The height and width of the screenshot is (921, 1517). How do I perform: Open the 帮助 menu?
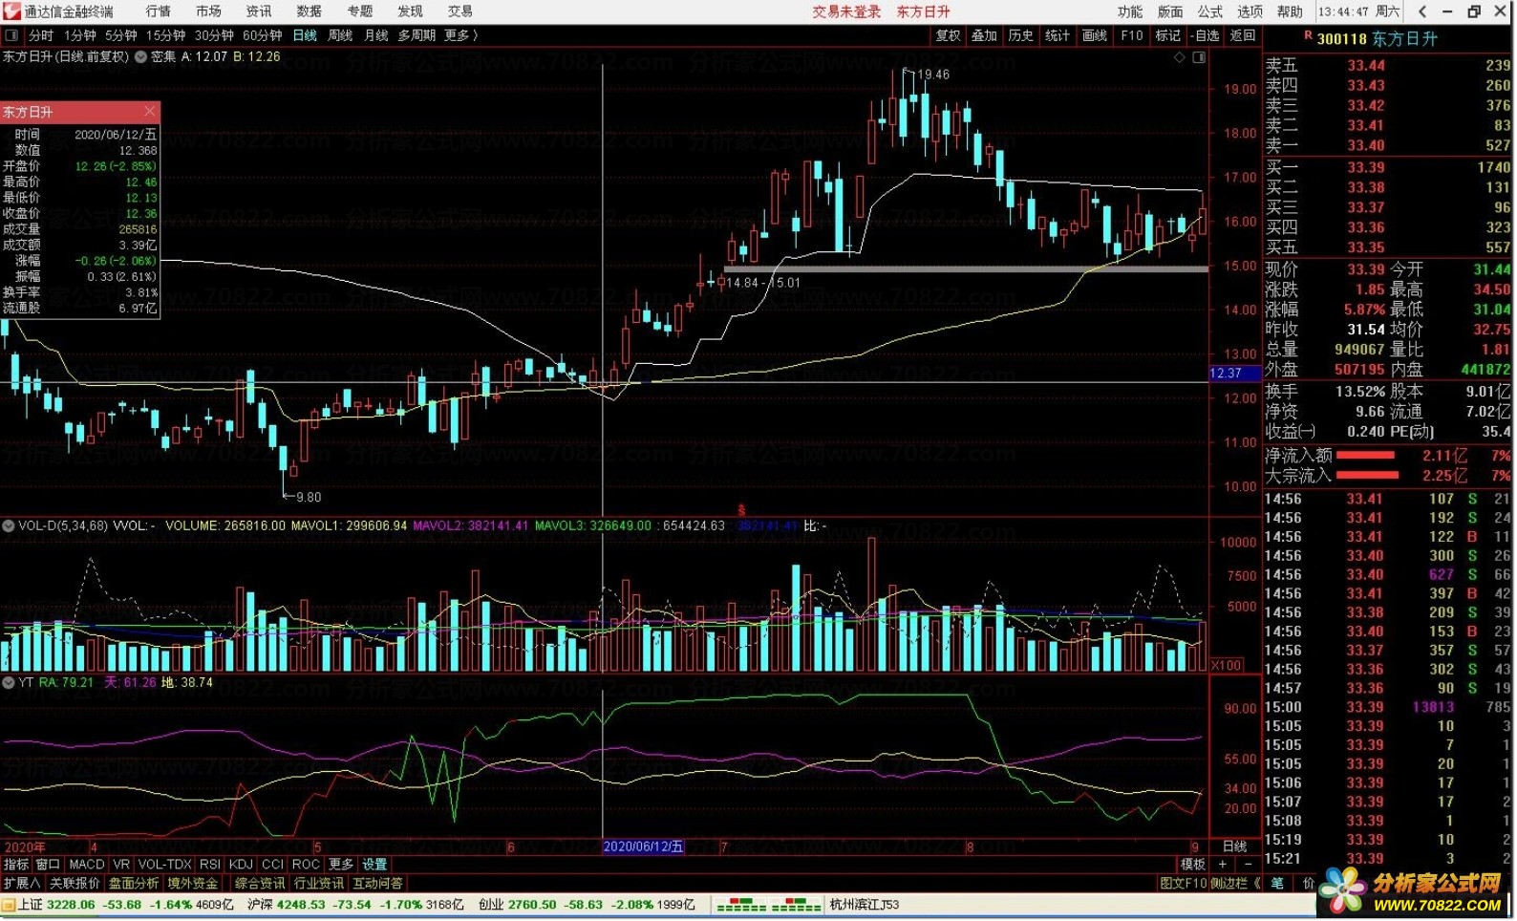[x=1291, y=11]
